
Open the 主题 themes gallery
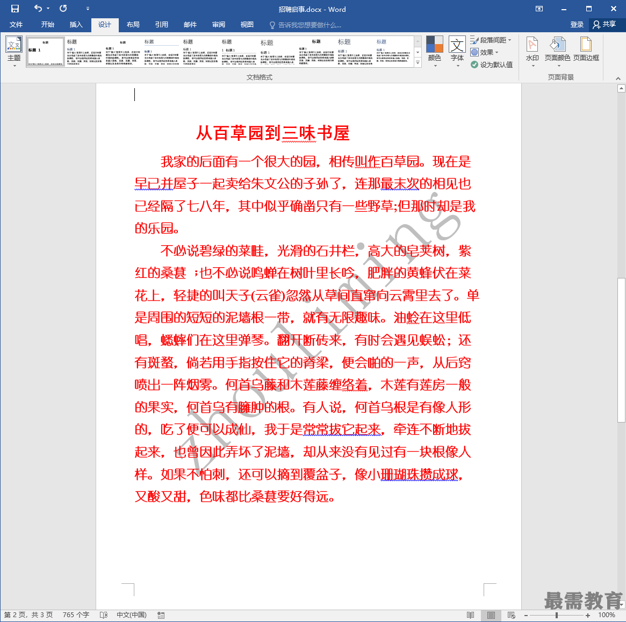point(14,52)
